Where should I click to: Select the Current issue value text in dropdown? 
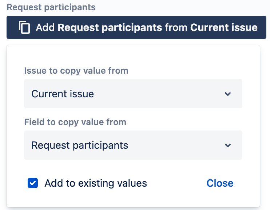pos(63,94)
